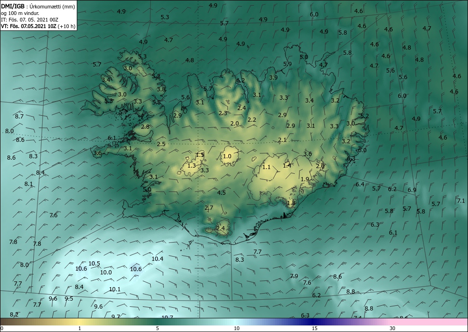Click the 2.8 value near the Westfjords base
The image size is (468, 332).
[x=145, y=127]
